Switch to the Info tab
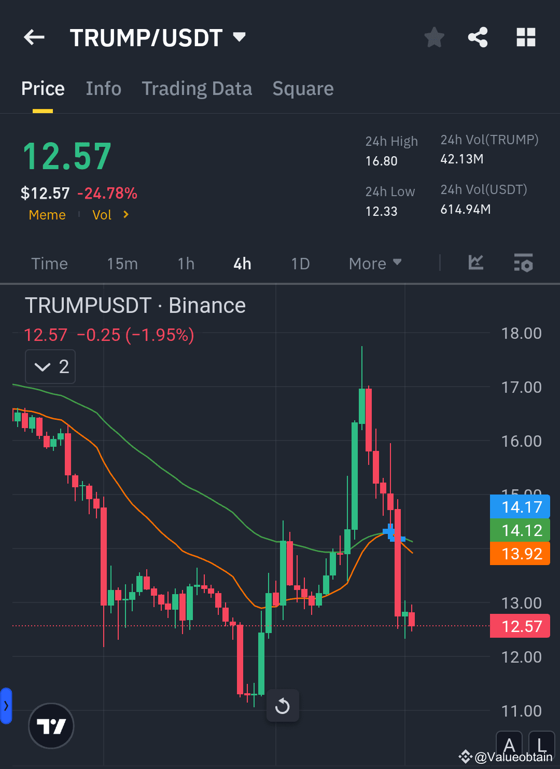This screenshot has height=769, width=560. [x=103, y=88]
